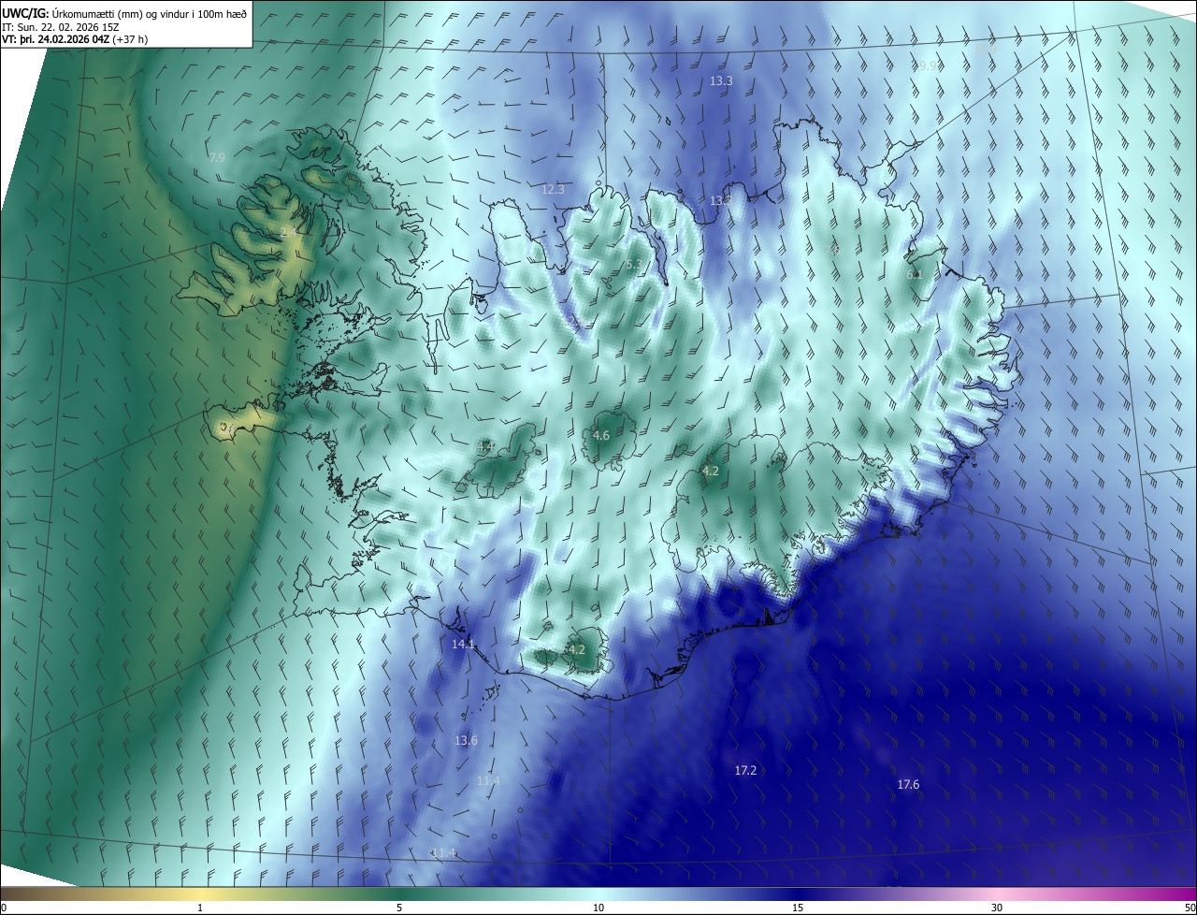The image size is (1197, 915).
Task: Click the 9.9 value label
Action: click(928, 65)
